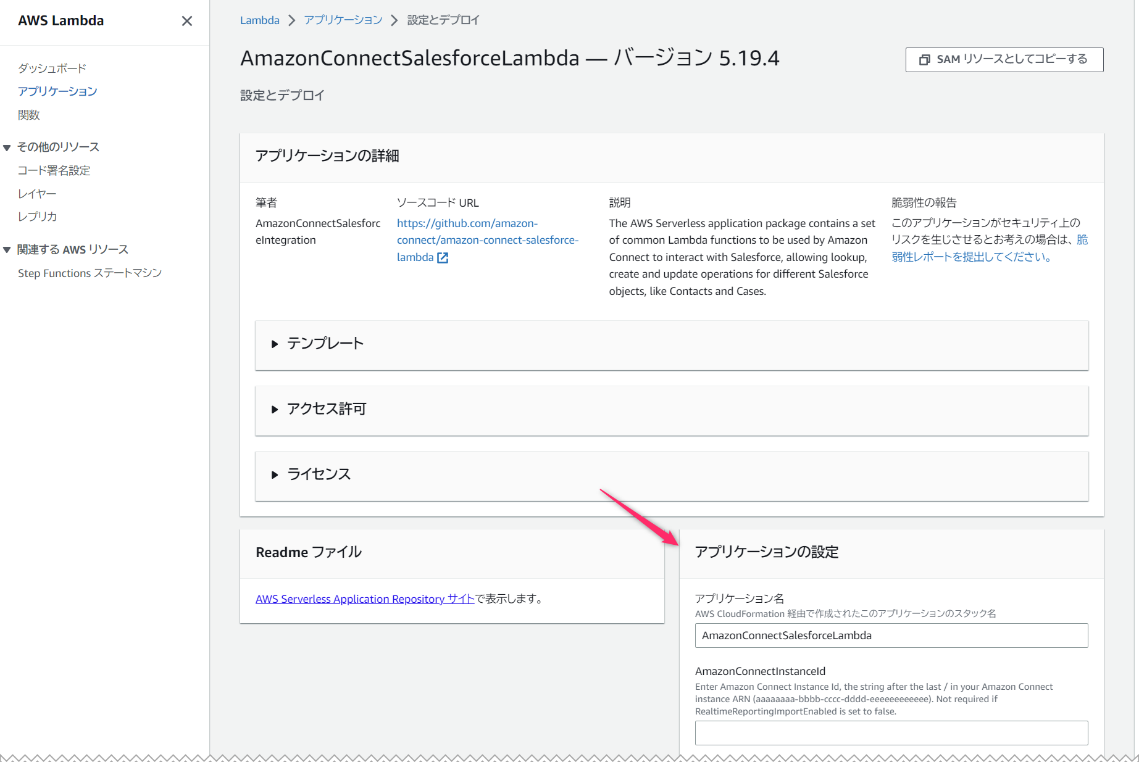
Task: Open レプリカ in the sidebar
Action: click(38, 217)
